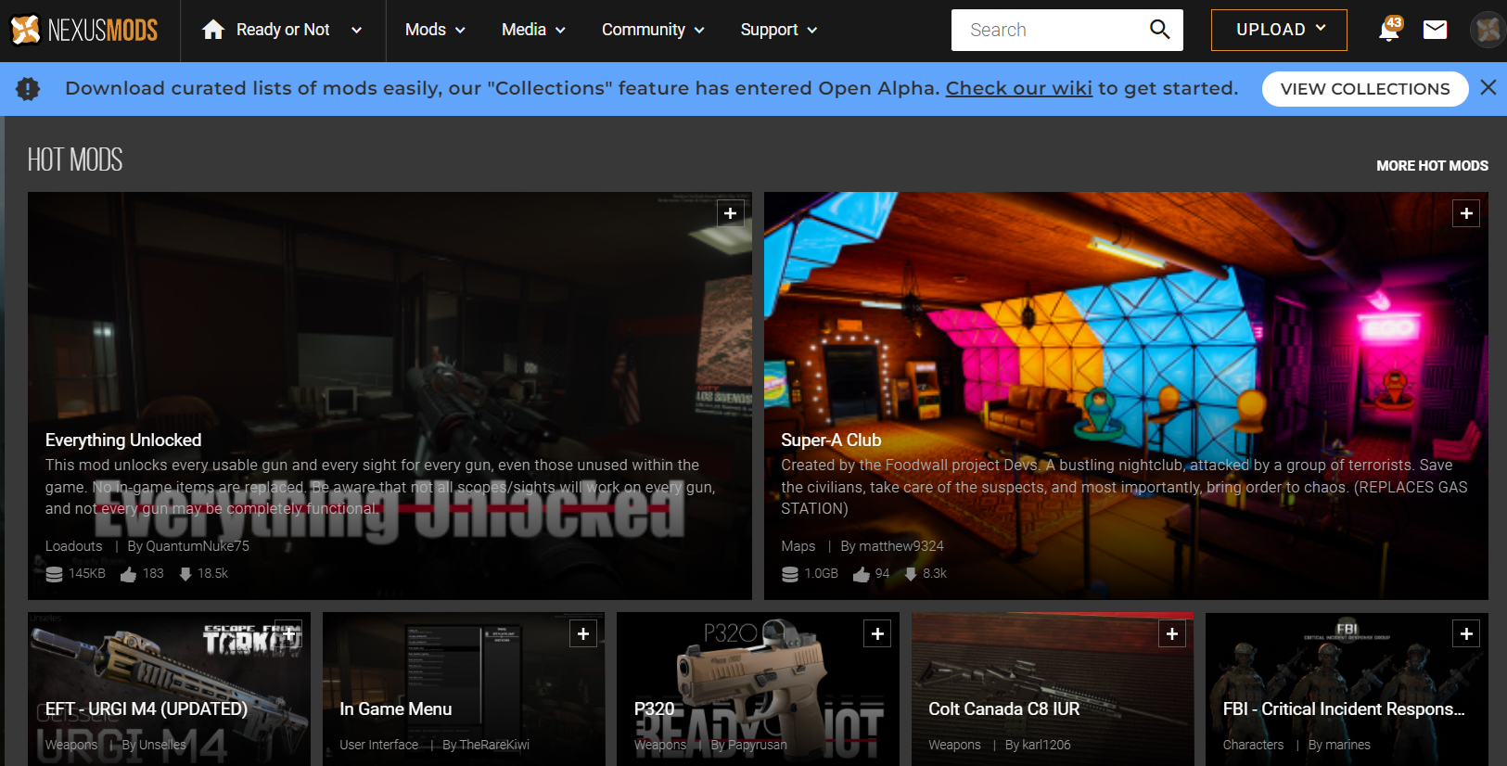Click the download icon showing 8.3k

(x=911, y=574)
